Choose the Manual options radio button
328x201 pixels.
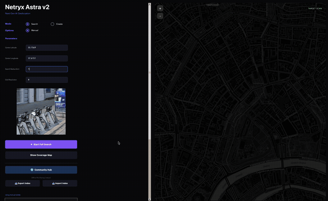[27, 31]
